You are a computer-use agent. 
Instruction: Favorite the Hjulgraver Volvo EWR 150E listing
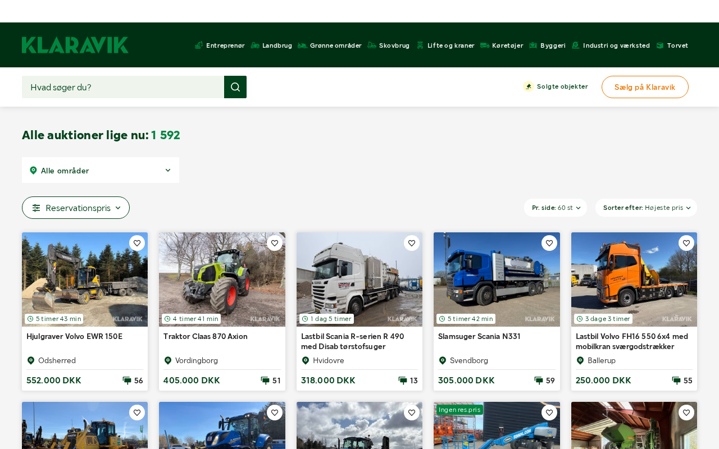pos(137,243)
